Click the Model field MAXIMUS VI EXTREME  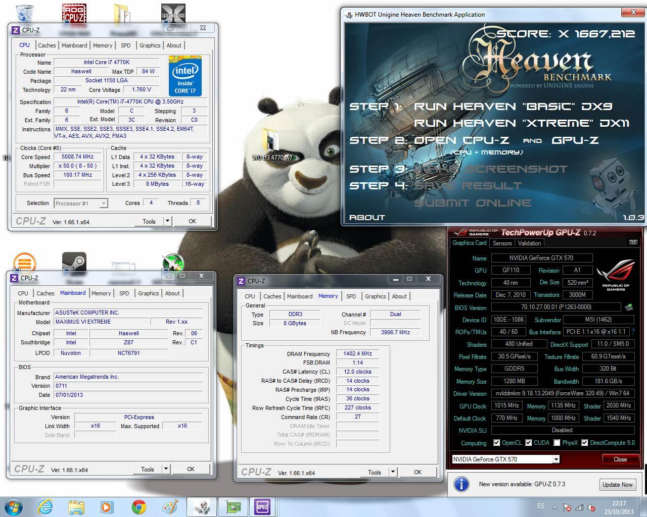tap(102, 322)
